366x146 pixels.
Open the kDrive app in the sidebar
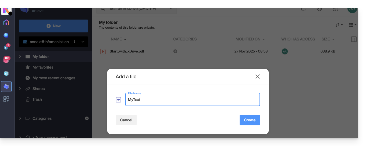click(6, 86)
